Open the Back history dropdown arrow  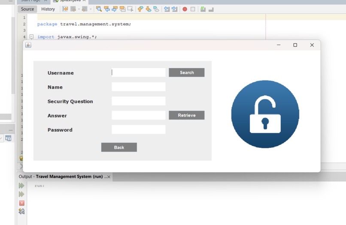pyautogui.click(x=79, y=9)
